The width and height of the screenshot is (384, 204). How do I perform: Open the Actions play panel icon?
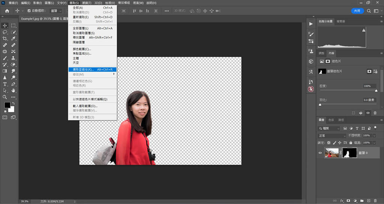click(311, 24)
